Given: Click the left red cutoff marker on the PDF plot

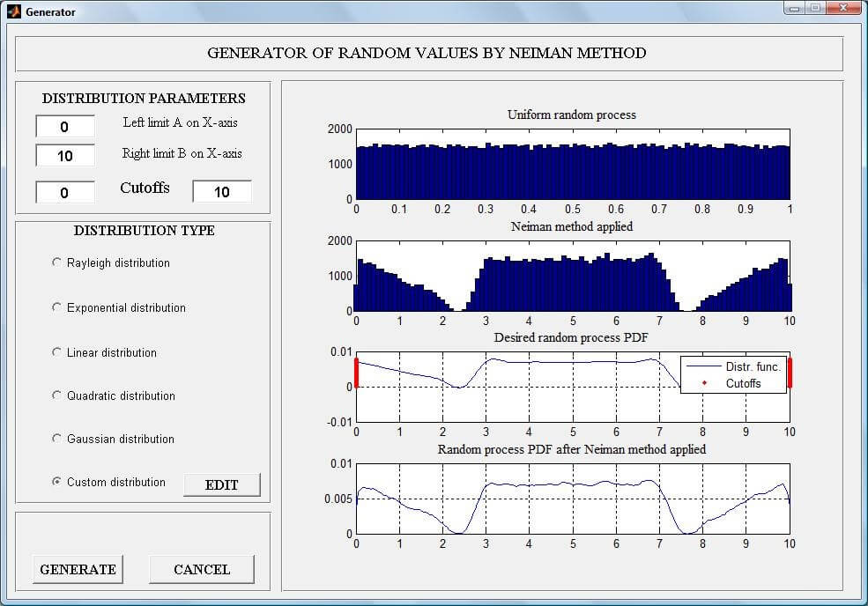Looking at the screenshot, I should pos(356,373).
